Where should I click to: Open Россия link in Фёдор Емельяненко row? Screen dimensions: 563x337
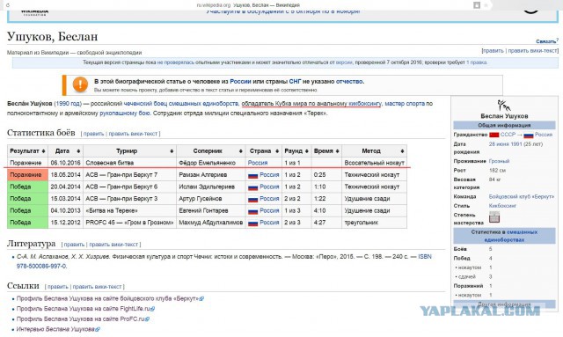[258, 163]
